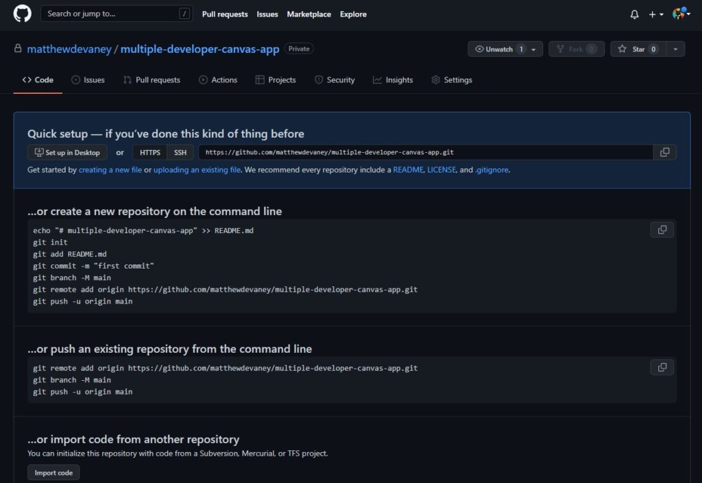
Task: Go to Marketplace
Action: [309, 14]
